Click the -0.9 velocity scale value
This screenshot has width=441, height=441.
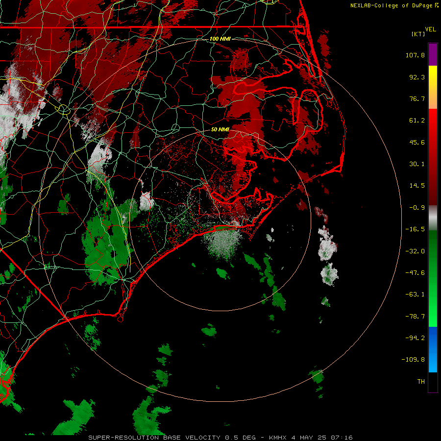click(417, 208)
